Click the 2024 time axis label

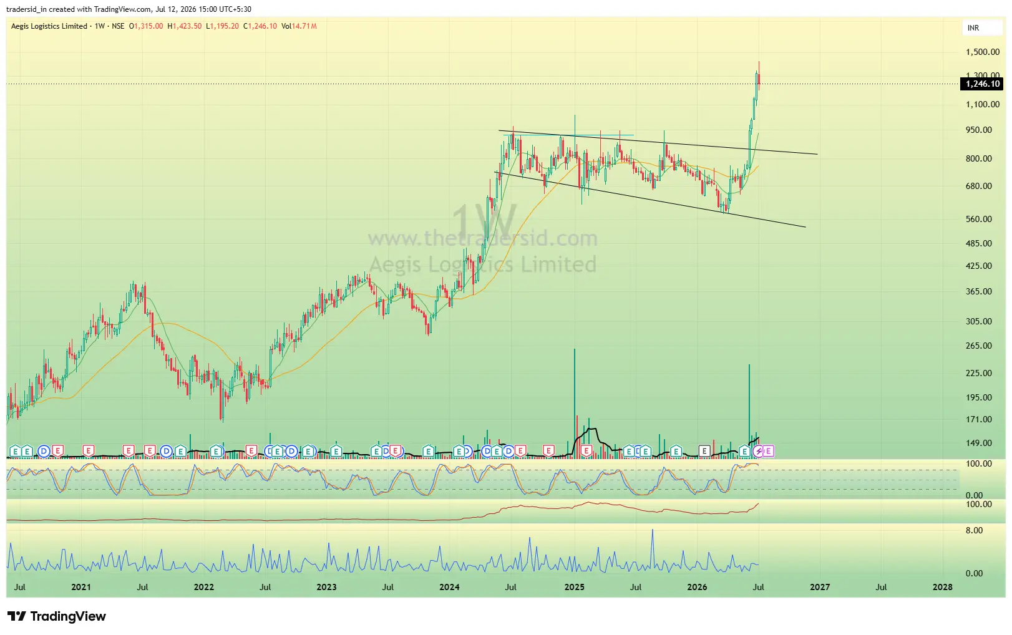pyautogui.click(x=449, y=587)
